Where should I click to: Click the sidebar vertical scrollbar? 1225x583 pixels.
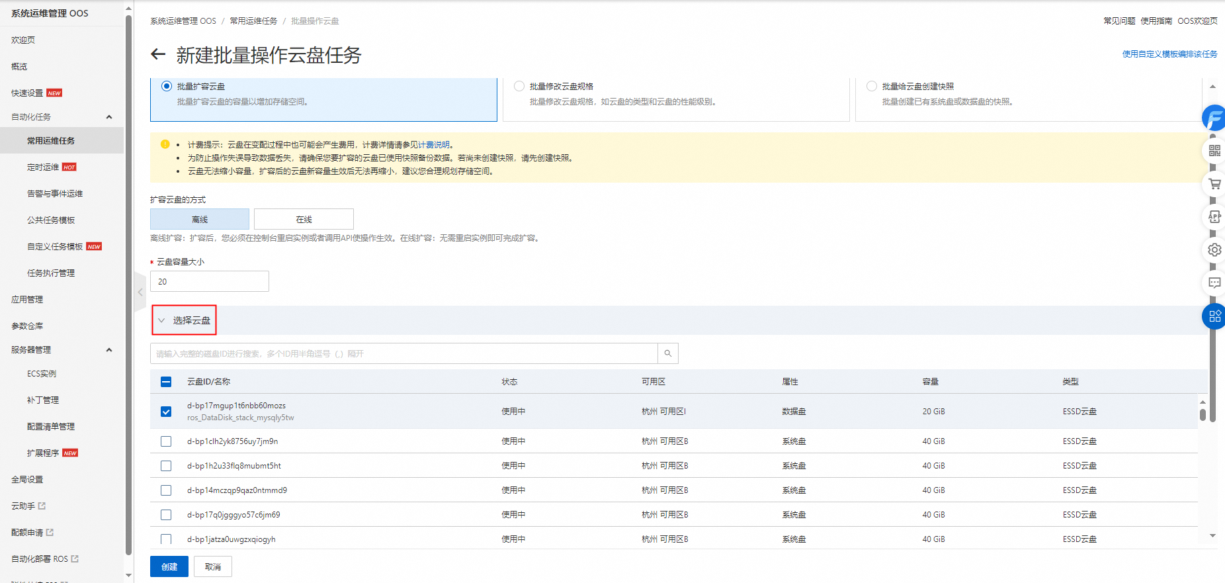click(x=128, y=285)
